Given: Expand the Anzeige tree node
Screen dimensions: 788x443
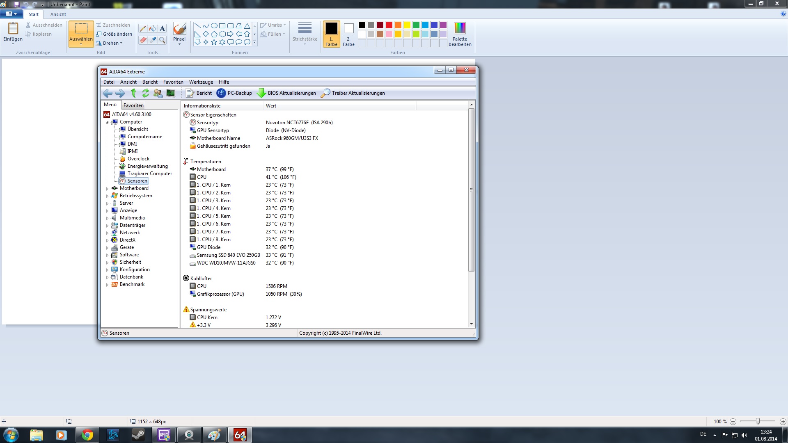Looking at the screenshot, I should [108, 211].
